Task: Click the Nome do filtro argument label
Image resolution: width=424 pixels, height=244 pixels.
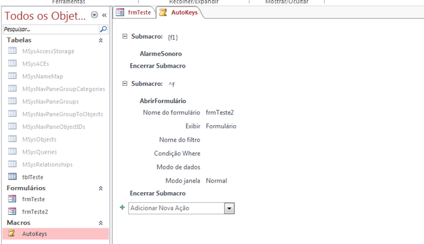Action: (180, 140)
